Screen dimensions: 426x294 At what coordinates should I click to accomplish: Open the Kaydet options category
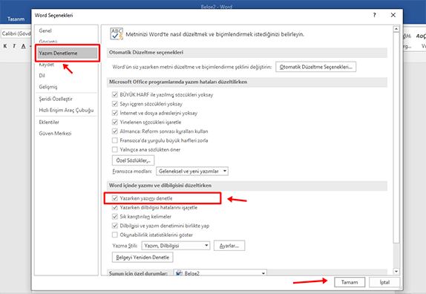point(47,65)
